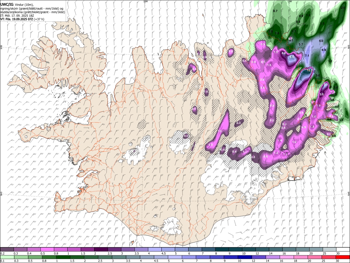Viewport: 350px width, 263px height.
Task: Click the pink rain swatch between 18 and 20
Action: tap(301, 257)
